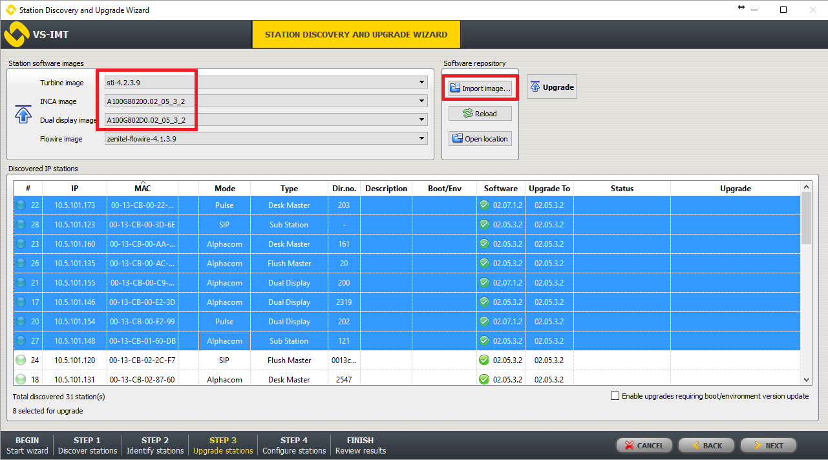This screenshot has height=460, width=828.
Task: Go to Step 4 Configure stations
Action: [294, 445]
